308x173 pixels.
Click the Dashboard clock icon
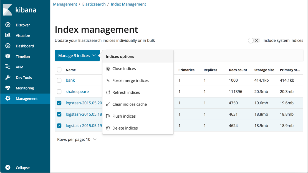[x=8, y=46]
